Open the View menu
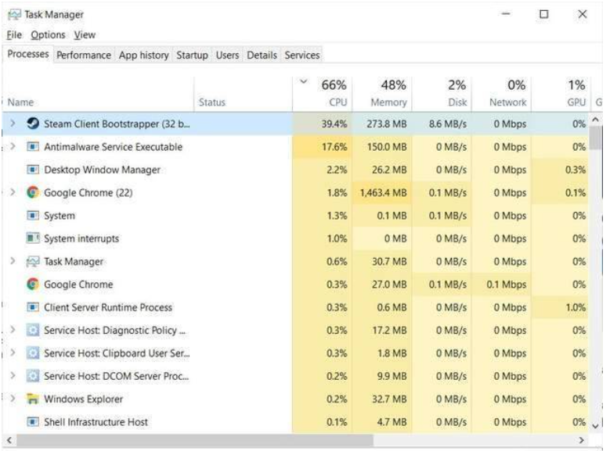Screen dimensions: 610x451 tap(85, 35)
